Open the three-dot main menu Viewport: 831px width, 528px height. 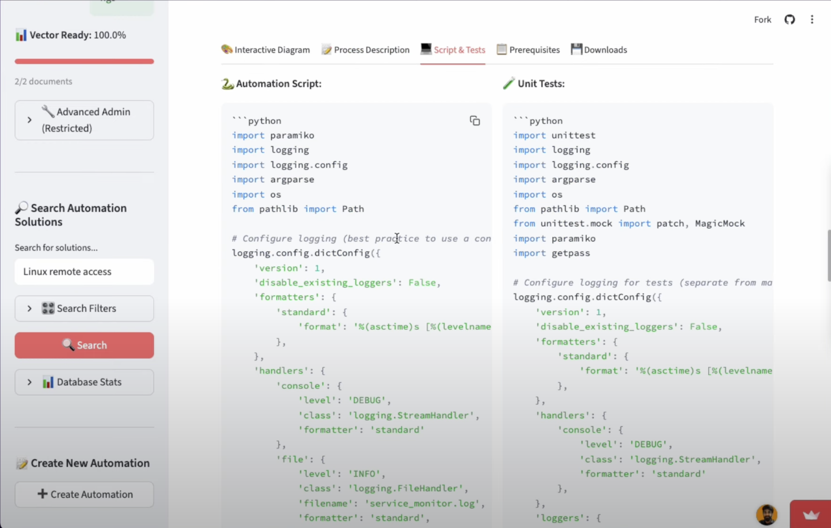pyautogui.click(x=812, y=20)
